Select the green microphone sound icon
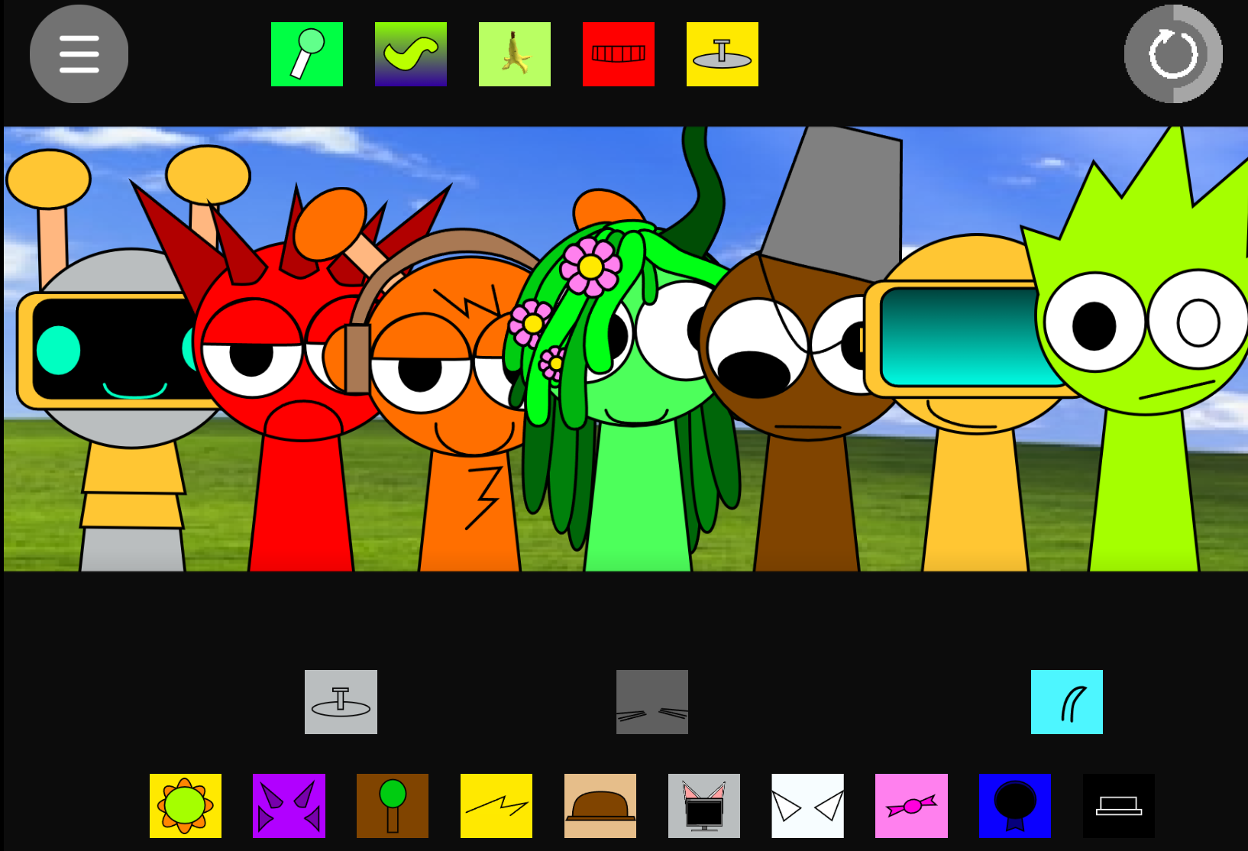 (x=307, y=54)
